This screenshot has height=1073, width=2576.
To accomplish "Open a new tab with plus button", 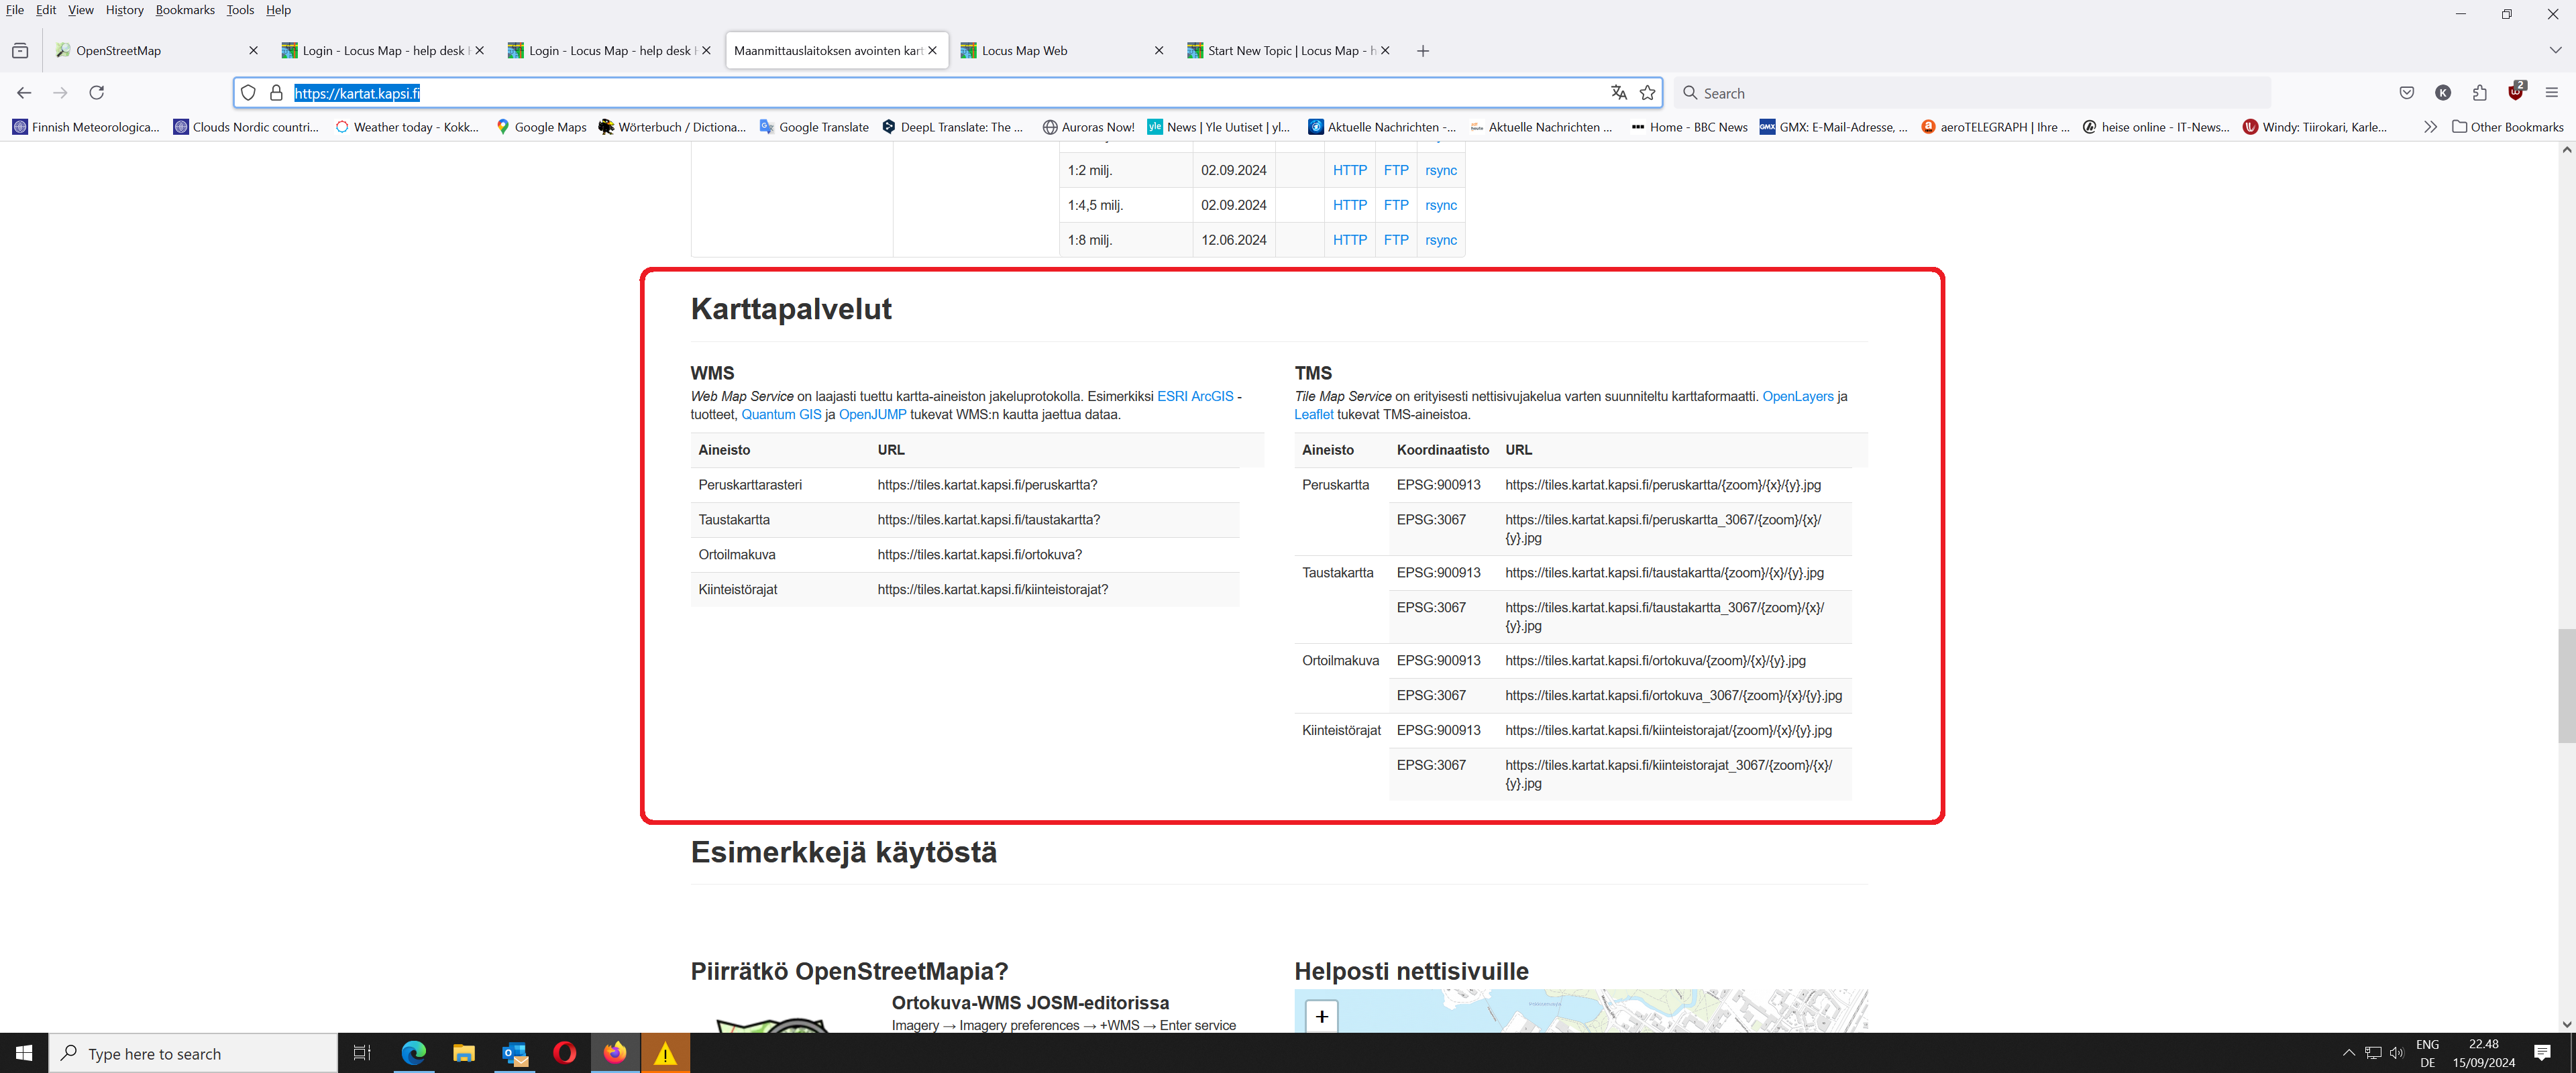I will (1422, 51).
